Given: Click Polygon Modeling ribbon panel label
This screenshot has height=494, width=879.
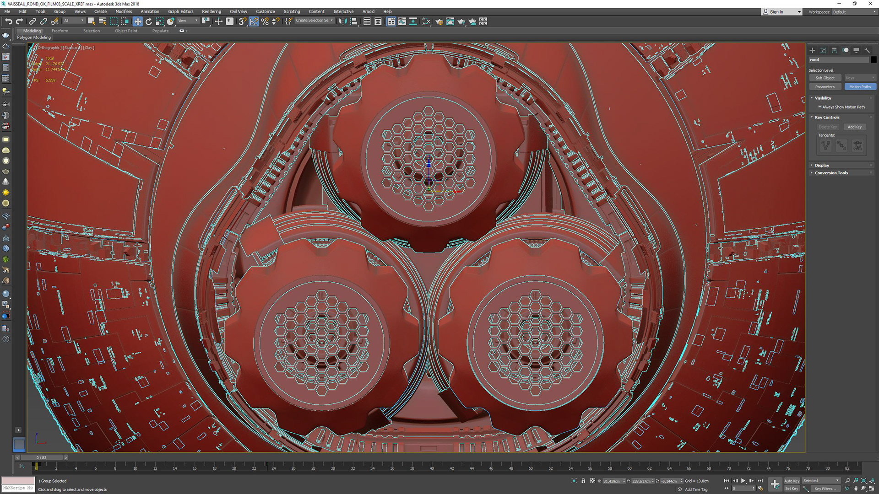Looking at the screenshot, I should (x=34, y=38).
